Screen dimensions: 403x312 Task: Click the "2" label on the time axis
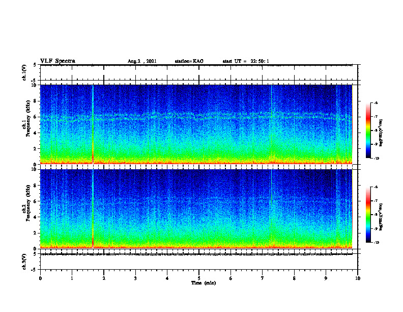(104, 278)
